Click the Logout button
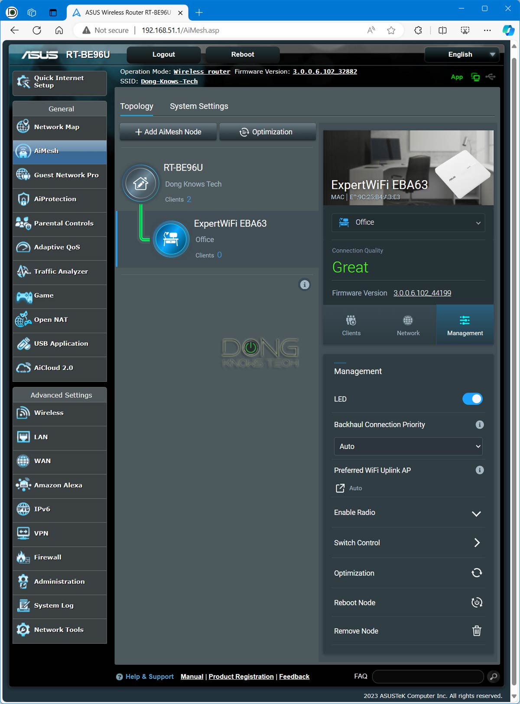The height and width of the screenshot is (704, 520). click(x=164, y=55)
